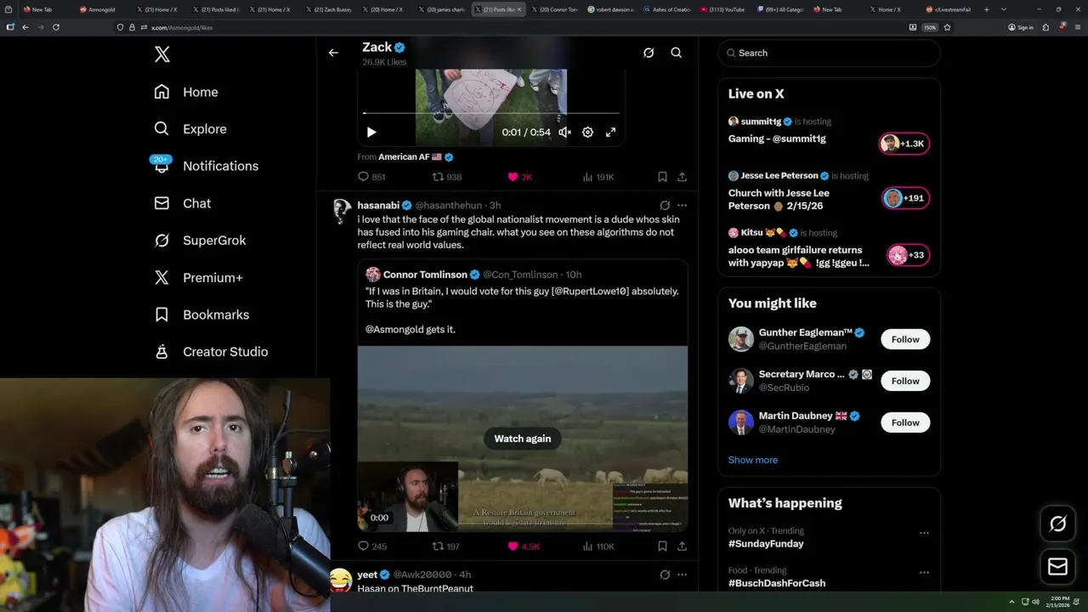View hasanabi post 110K views analytics
The image size is (1088, 612).
598,547
